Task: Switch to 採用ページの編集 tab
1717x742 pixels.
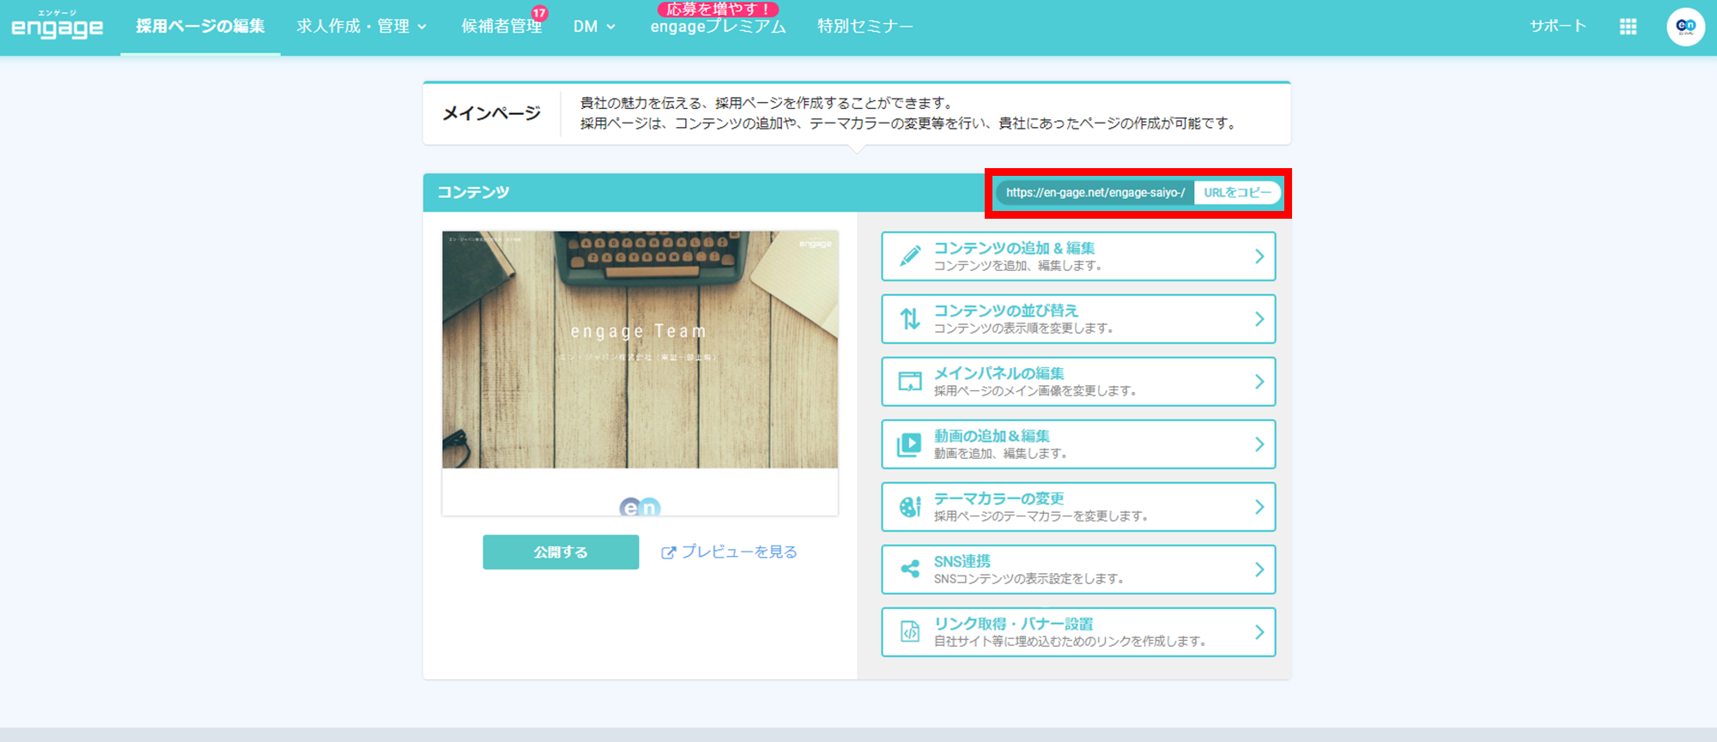Action: pos(200,27)
